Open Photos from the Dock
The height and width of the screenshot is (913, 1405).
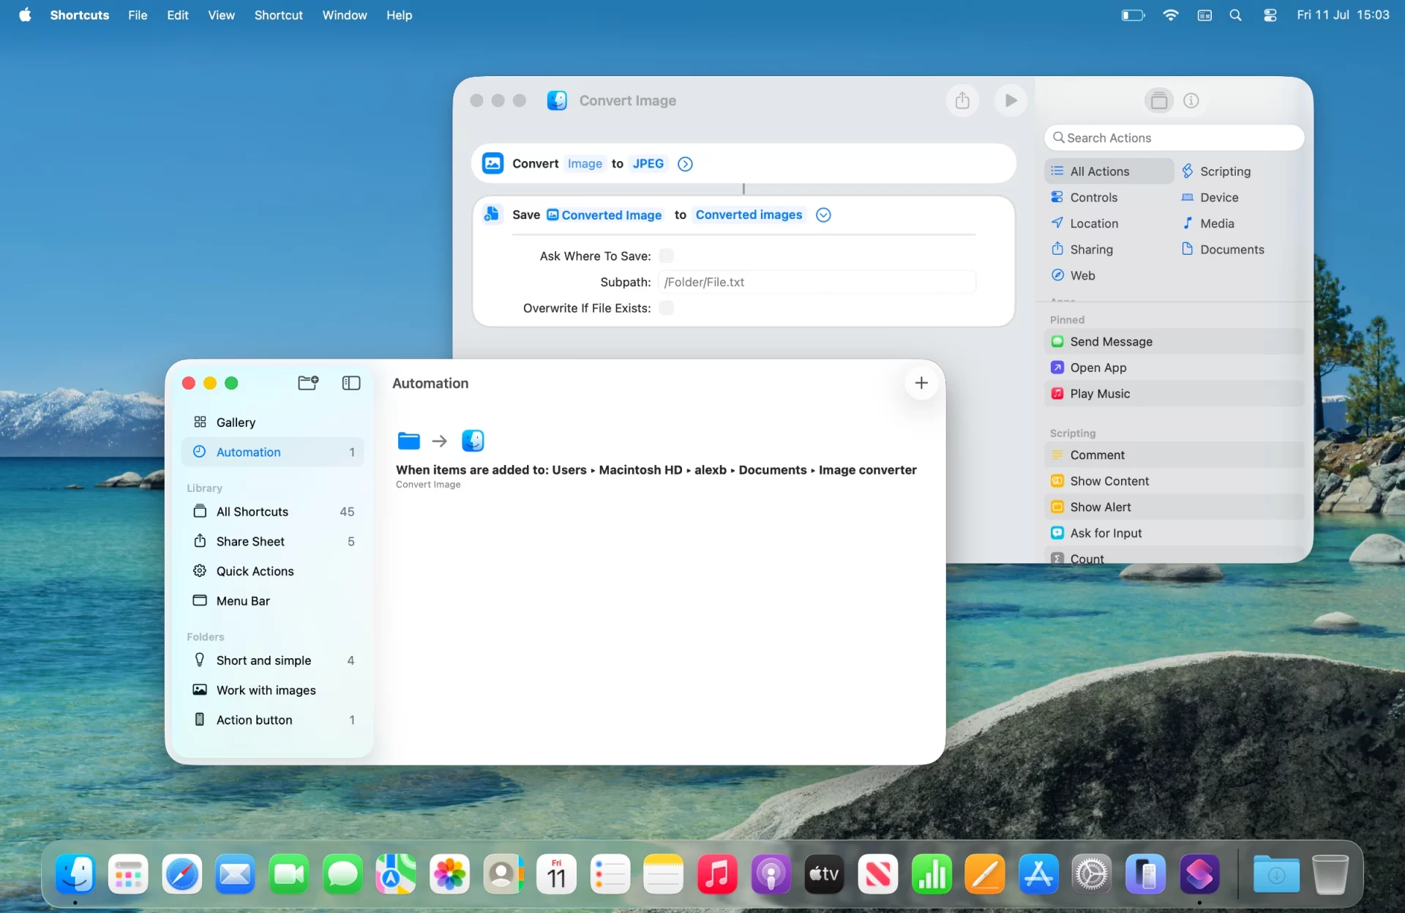[449, 873]
